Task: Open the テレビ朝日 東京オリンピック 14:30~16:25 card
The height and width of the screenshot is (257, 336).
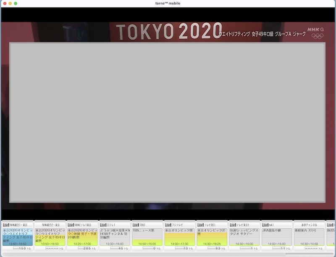Action: click(212, 237)
